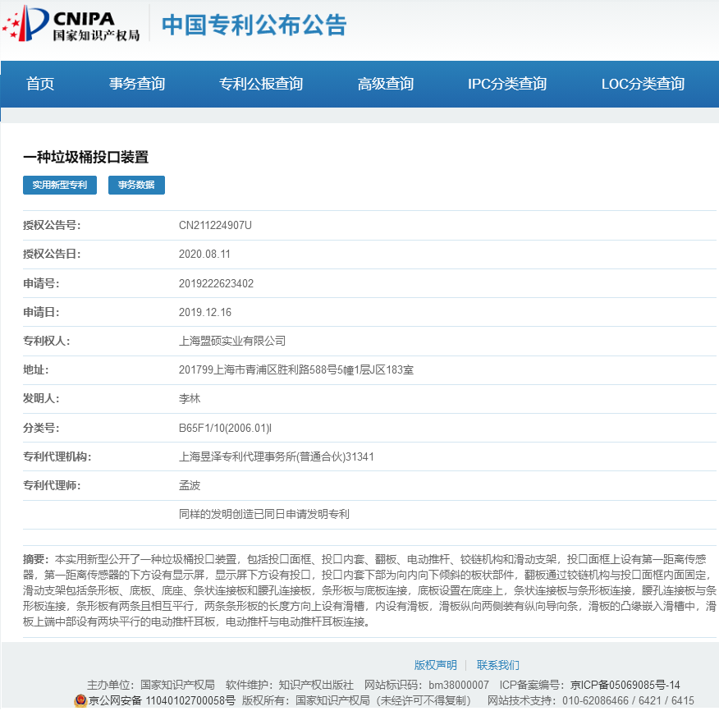Open LOC分类查询 navigation item
This screenshot has width=719, height=711.
643,84
